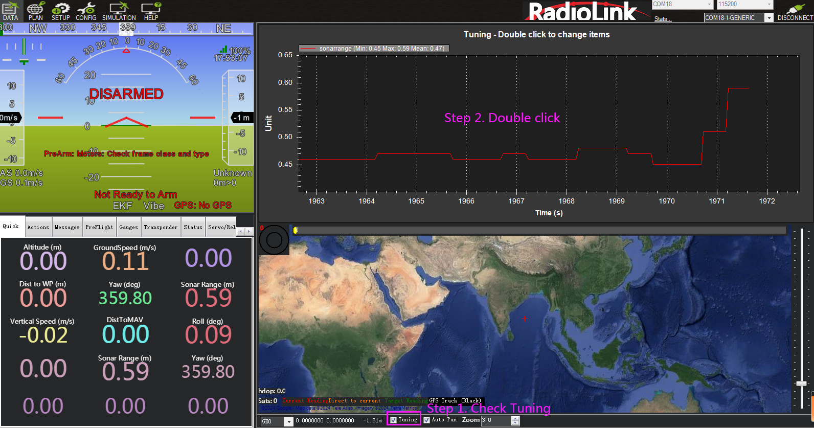The height and width of the screenshot is (428, 814).
Task: Click the SETUP gear icon
Action: coord(60,11)
